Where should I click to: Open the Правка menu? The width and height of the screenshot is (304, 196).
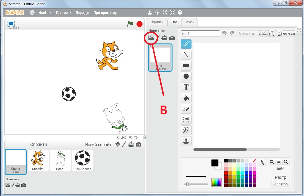pos(64,13)
